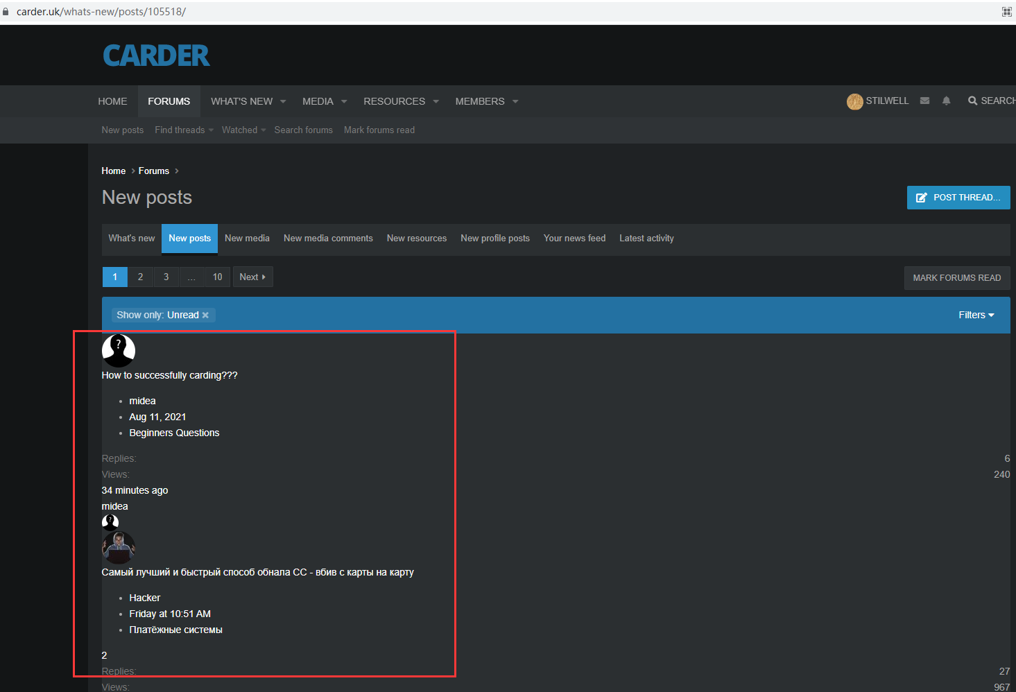
Task: Click the CARDER site logo
Action: click(156, 55)
